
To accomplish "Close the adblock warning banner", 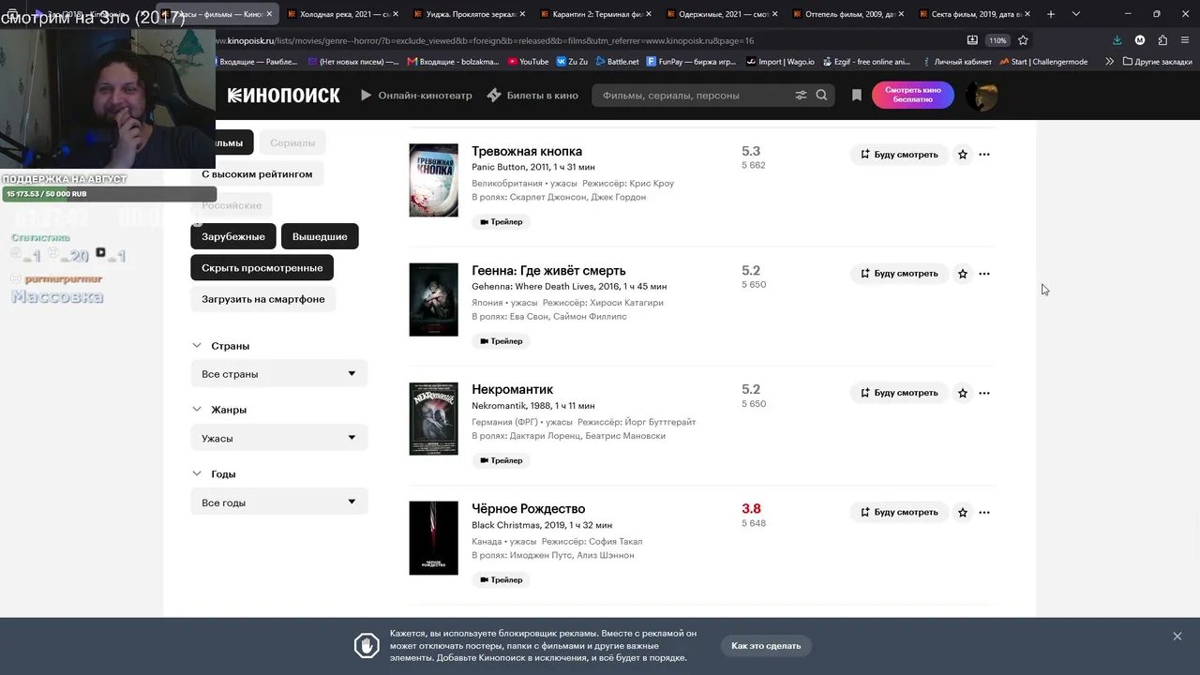I will [1177, 637].
